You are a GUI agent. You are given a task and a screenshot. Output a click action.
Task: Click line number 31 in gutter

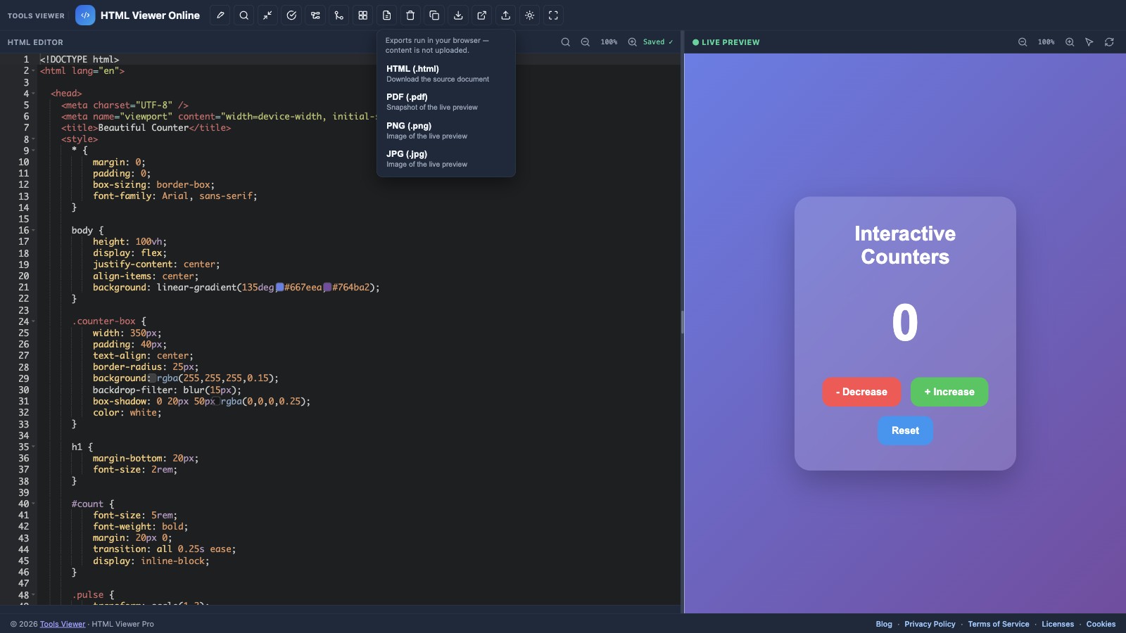tap(23, 402)
